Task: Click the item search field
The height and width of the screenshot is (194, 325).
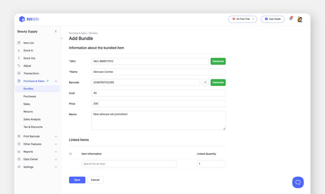Action: (129, 164)
